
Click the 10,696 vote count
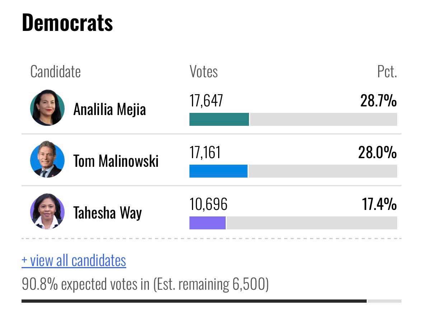point(208,204)
